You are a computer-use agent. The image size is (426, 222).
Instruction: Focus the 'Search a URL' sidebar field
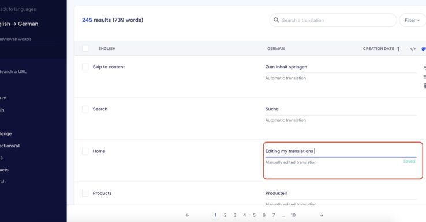13,72
